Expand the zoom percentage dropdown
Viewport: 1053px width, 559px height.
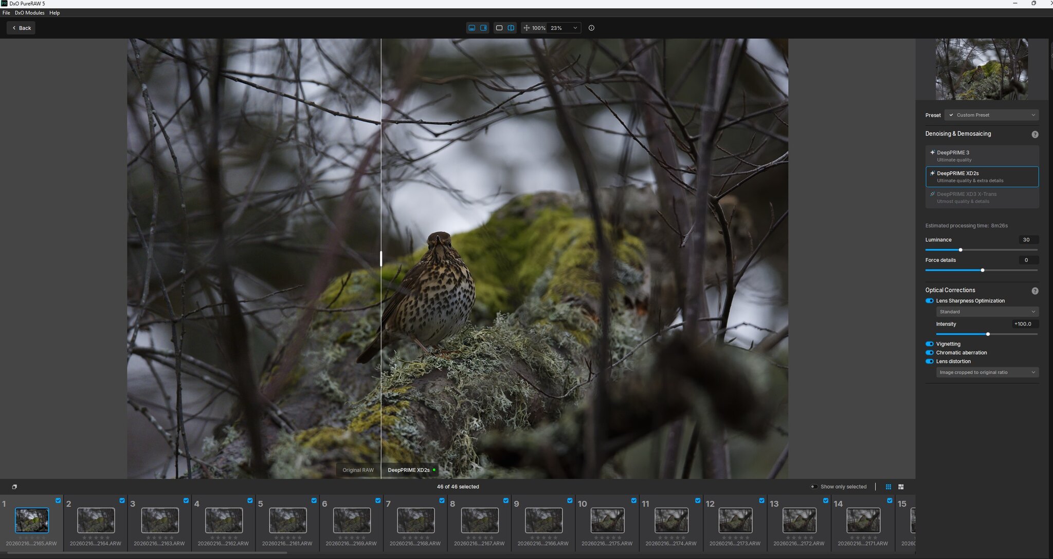coord(575,28)
